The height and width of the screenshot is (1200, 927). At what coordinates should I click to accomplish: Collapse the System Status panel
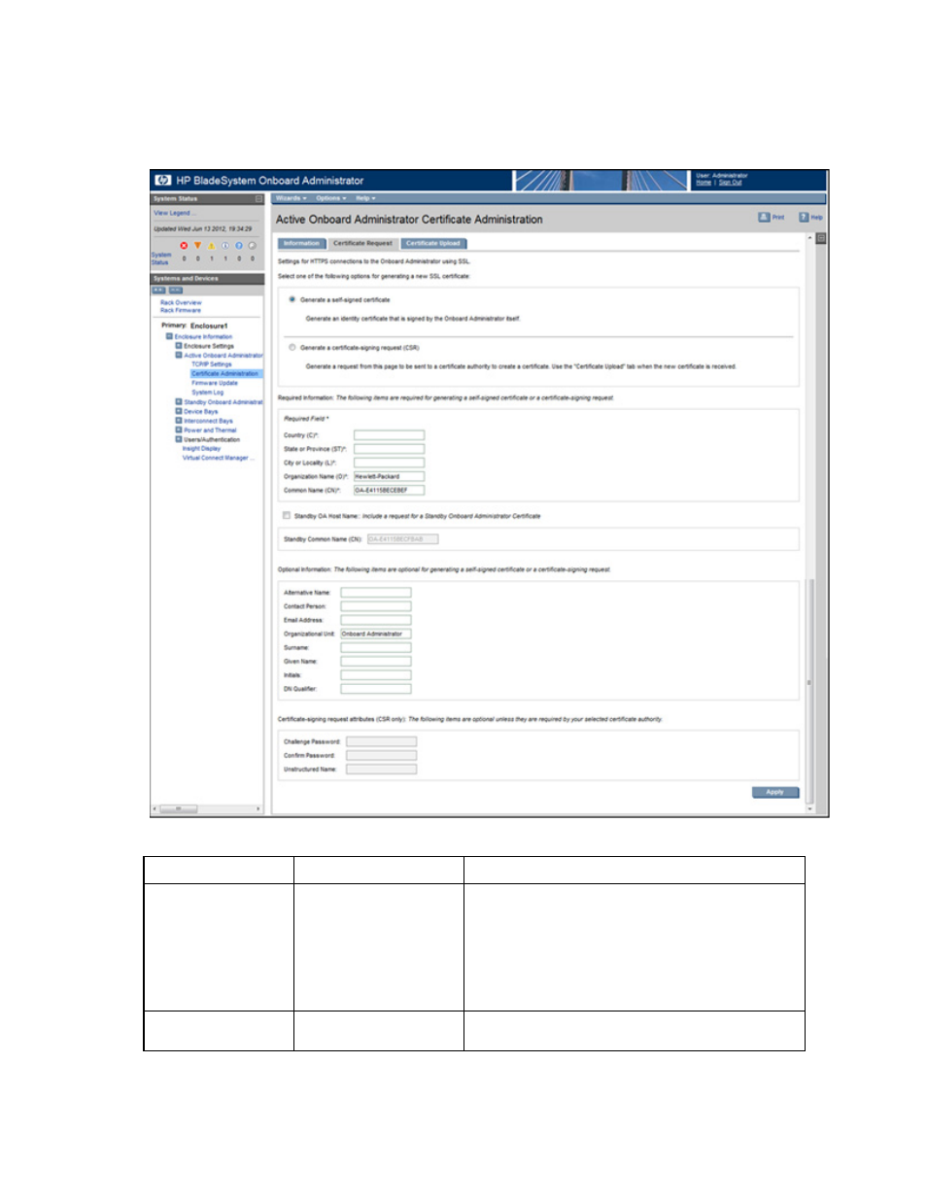[x=259, y=198]
